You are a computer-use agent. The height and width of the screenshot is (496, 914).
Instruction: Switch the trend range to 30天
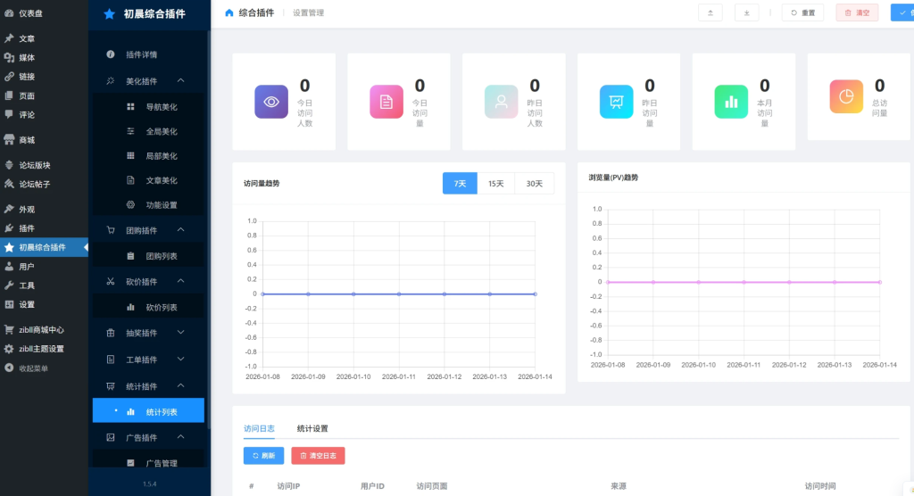pos(535,184)
